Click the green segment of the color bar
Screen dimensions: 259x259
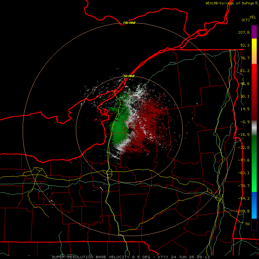point(254,163)
